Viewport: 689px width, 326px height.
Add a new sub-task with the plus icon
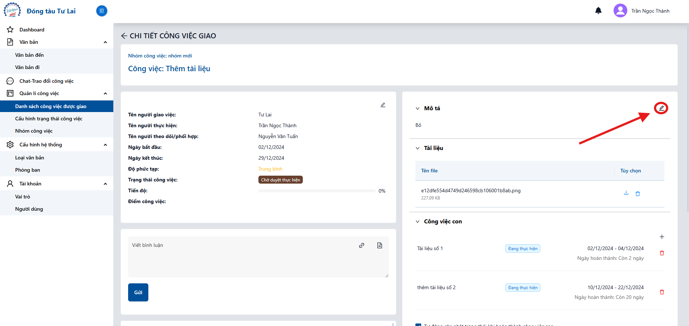pyautogui.click(x=662, y=237)
